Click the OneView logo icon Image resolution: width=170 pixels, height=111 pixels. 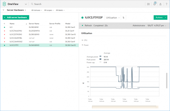click(x=4, y=4)
